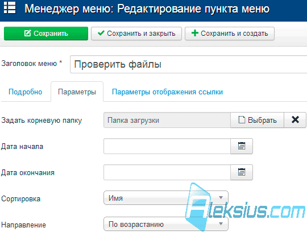
Task: Click the Заголовок меню text field
Action: coord(188,64)
